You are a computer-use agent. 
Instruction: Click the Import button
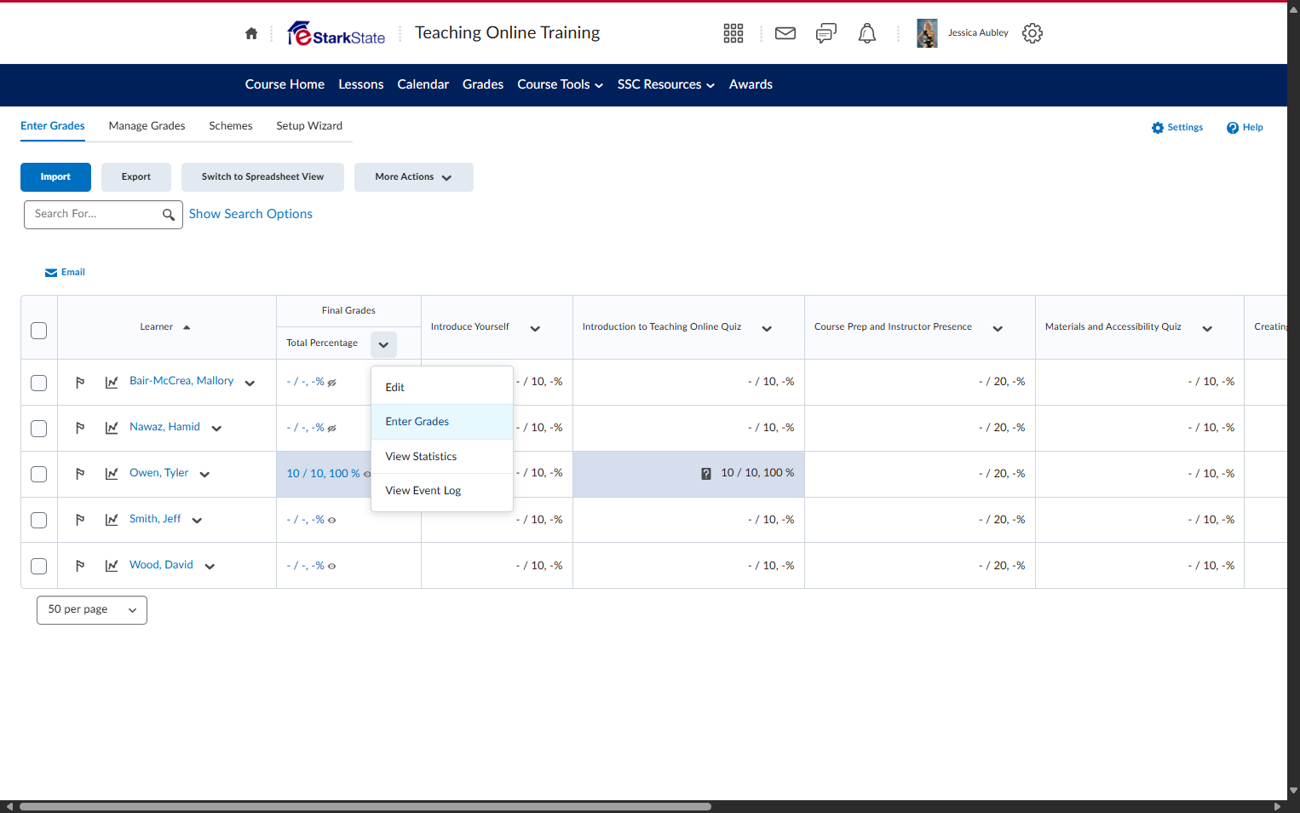(55, 177)
